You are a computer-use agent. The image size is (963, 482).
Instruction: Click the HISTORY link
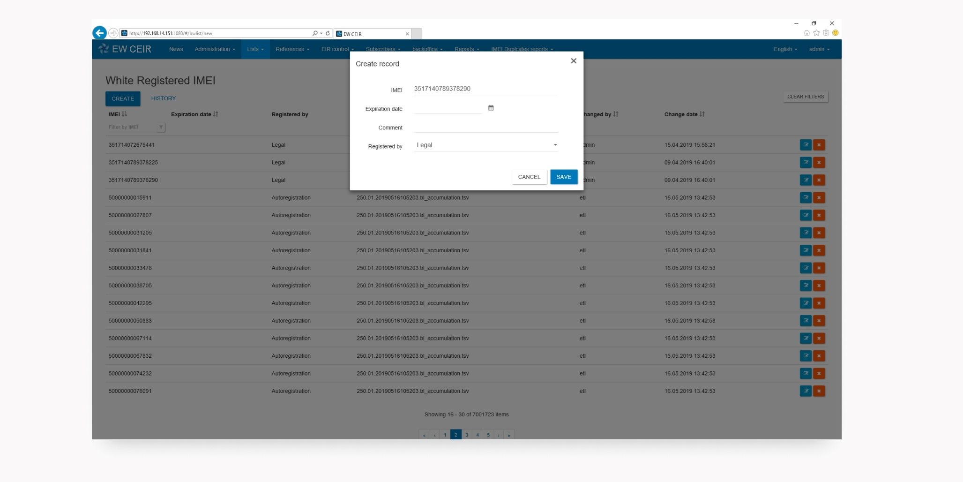pyautogui.click(x=163, y=98)
